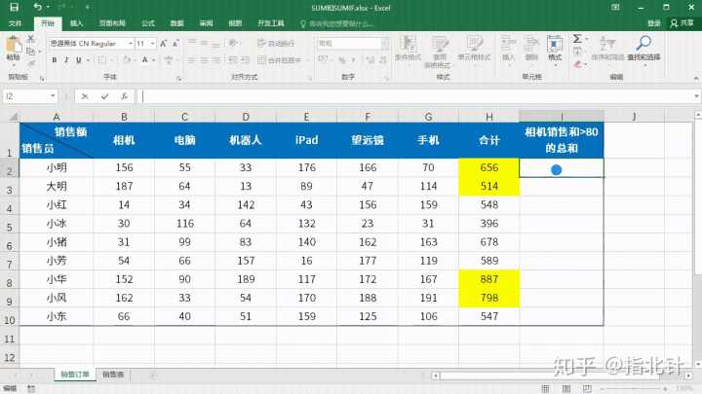Screen dimensions: 702x394
Task: Toggle Merge and Center
Action: (281, 60)
